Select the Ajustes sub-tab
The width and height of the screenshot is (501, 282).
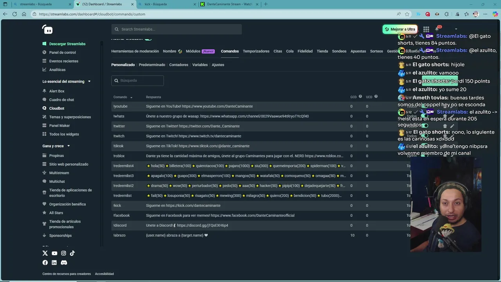[218, 65]
